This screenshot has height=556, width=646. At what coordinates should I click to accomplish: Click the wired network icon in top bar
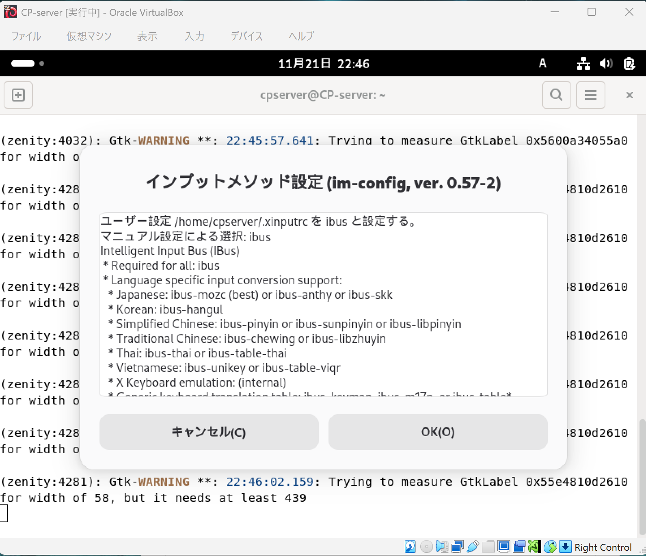tap(583, 63)
